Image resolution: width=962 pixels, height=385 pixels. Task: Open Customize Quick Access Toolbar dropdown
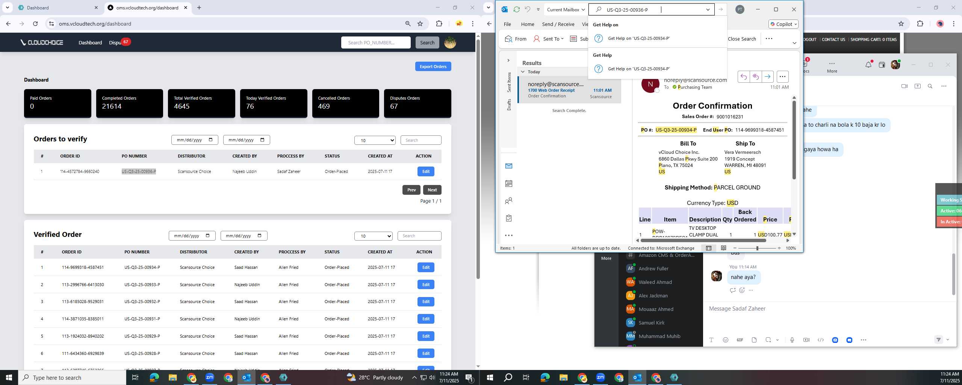click(x=538, y=10)
